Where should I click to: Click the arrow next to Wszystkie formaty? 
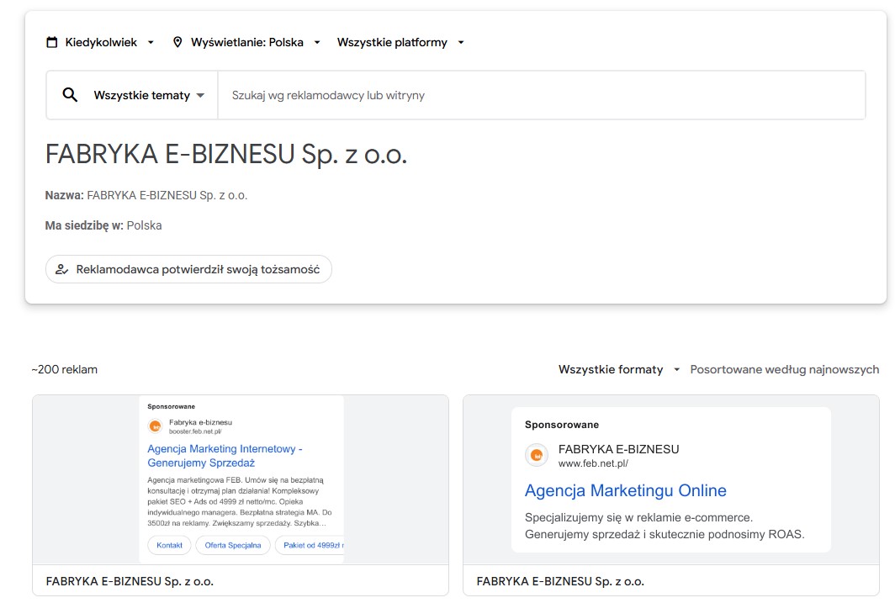(x=677, y=370)
